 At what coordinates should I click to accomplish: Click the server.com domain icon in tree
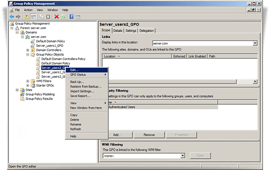(28, 37)
